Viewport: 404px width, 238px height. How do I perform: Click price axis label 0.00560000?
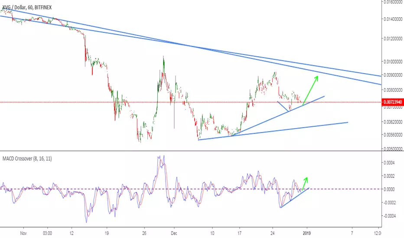tap(393, 135)
